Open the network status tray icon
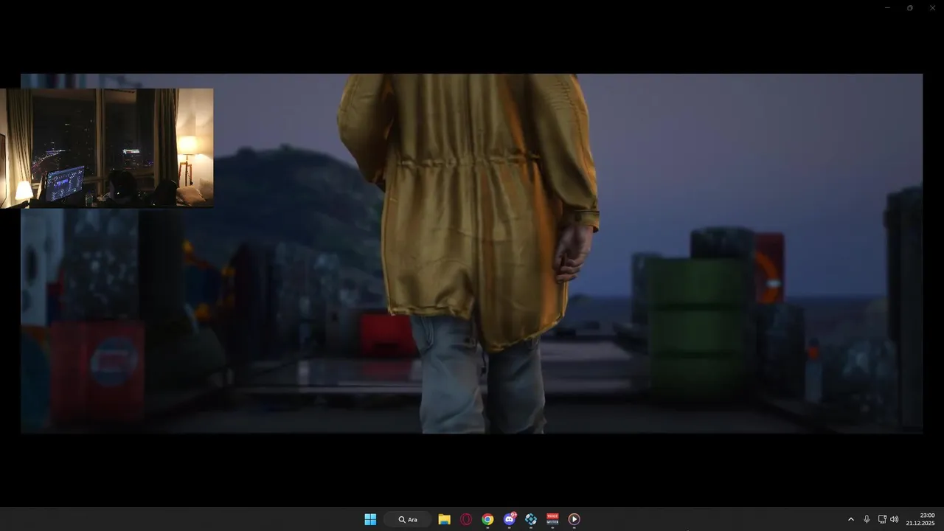The image size is (944, 531). (x=882, y=519)
